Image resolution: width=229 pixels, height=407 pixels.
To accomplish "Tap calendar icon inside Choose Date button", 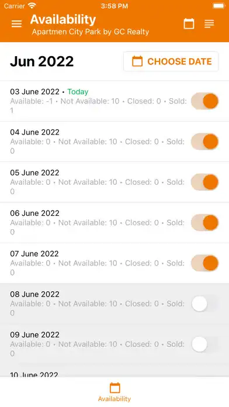I will click(137, 61).
